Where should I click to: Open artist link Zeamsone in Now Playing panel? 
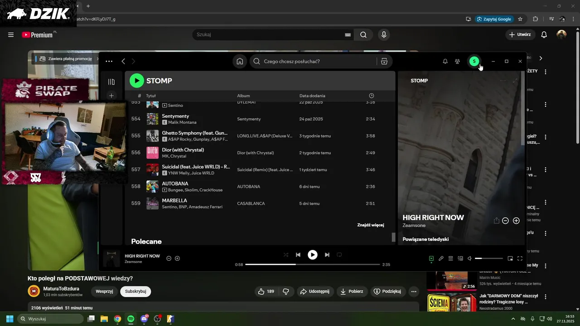click(413, 225)
